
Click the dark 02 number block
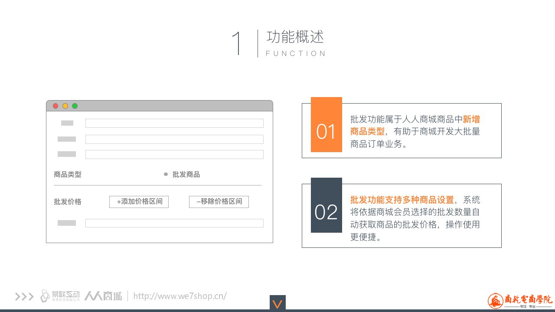[326, 205]
